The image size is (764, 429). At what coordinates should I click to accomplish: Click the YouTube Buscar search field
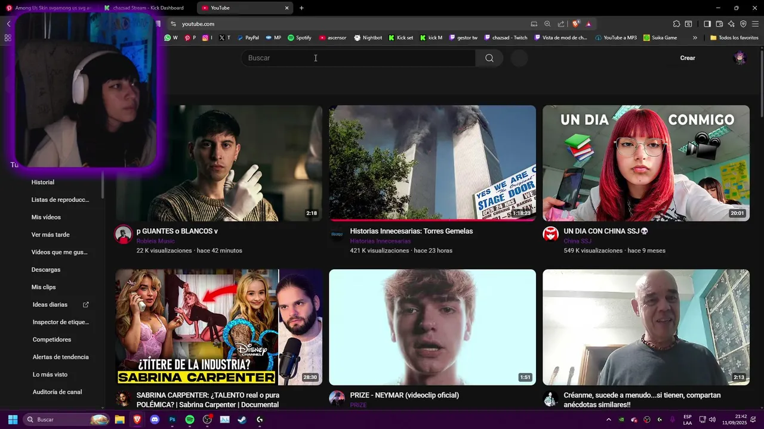pyautogui.click(x=358, y=58)
